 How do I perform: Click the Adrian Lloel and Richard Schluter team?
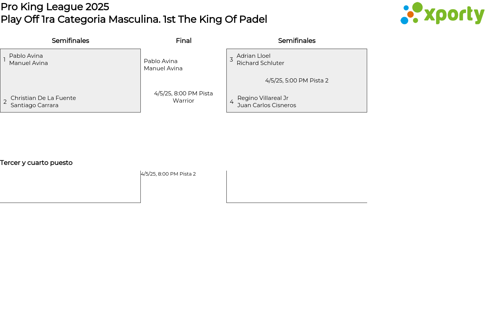(x=260, y=60)
